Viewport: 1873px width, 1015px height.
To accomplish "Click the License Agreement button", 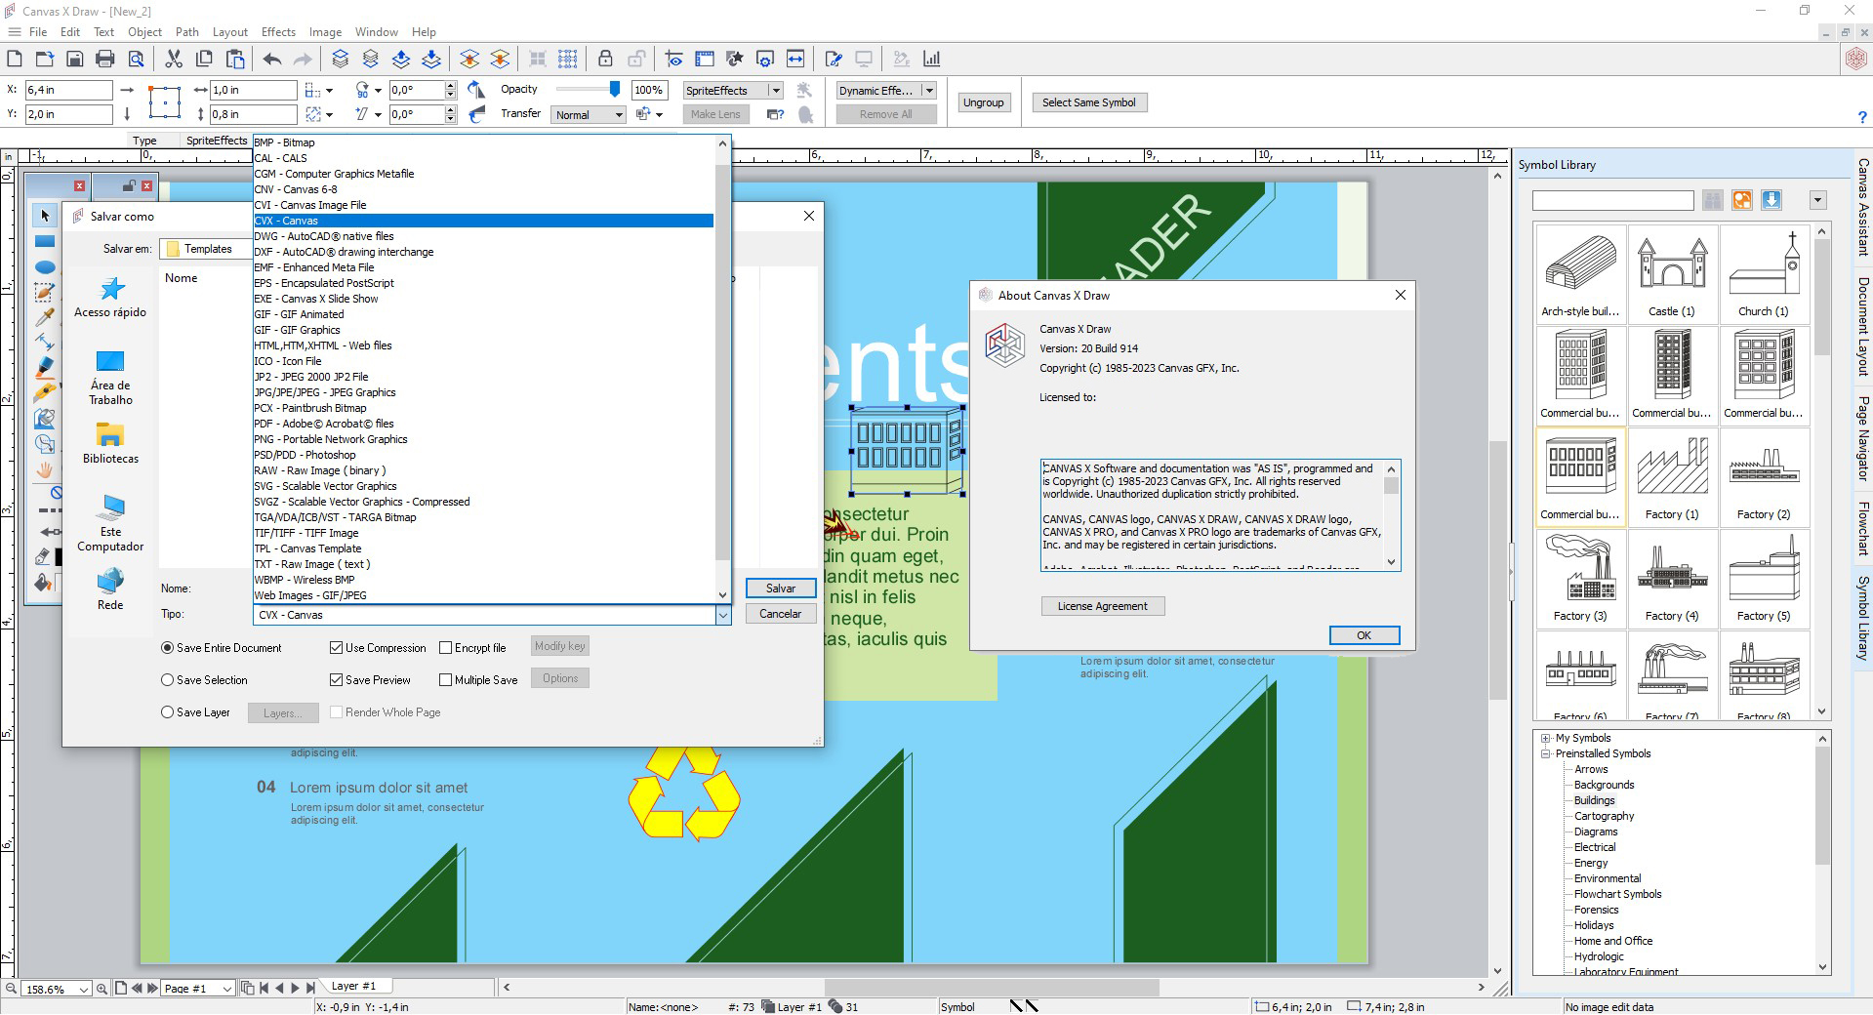I will pos(1102,605).
